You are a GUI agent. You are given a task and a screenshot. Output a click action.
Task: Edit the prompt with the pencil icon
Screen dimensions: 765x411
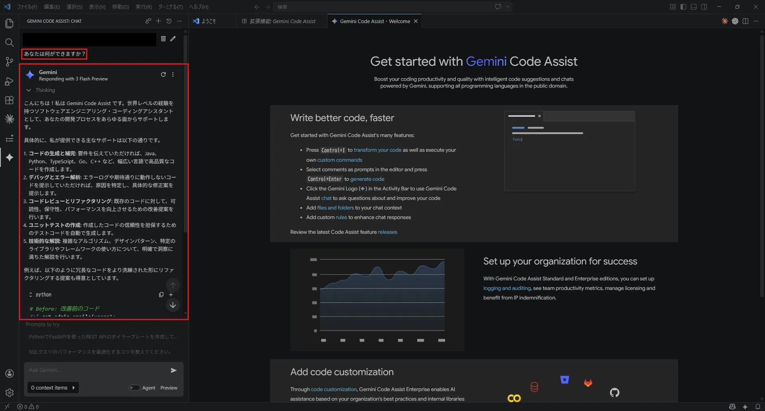(173, 39)
